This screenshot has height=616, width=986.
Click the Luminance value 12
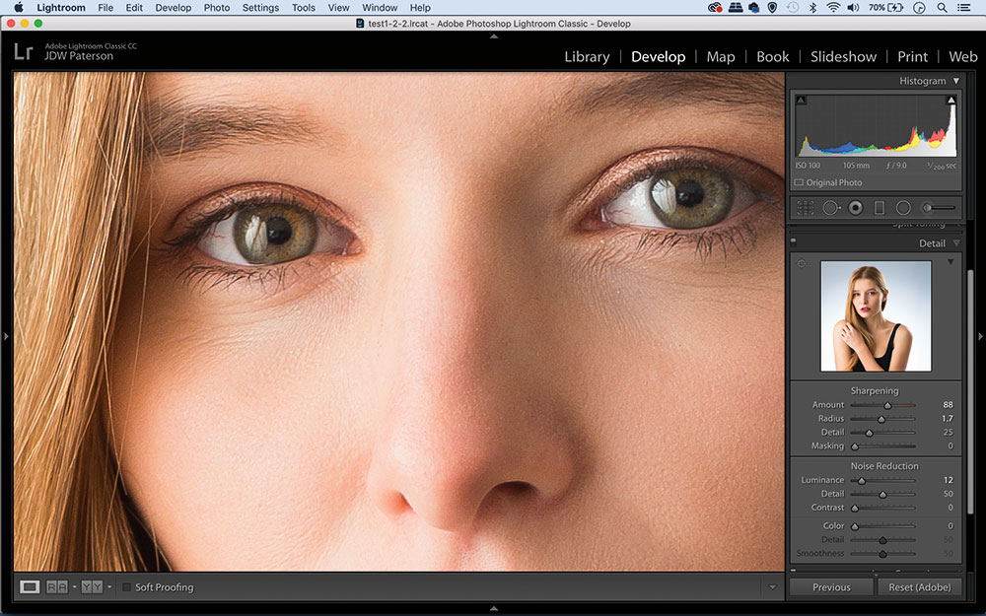coord(948,480)
